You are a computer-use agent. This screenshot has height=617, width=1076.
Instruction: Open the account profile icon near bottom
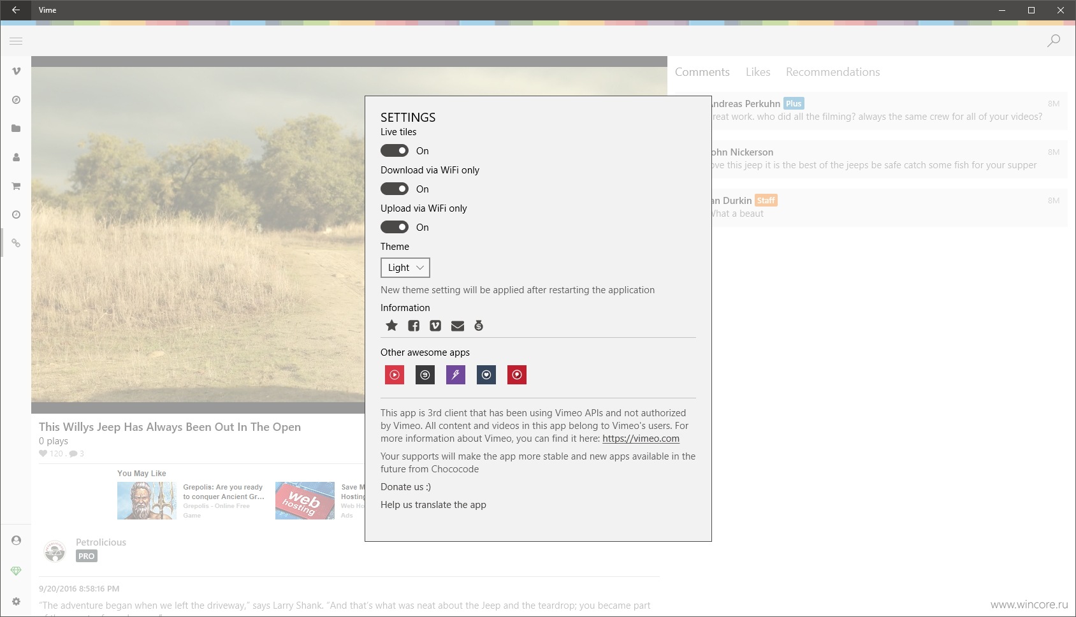17,540
